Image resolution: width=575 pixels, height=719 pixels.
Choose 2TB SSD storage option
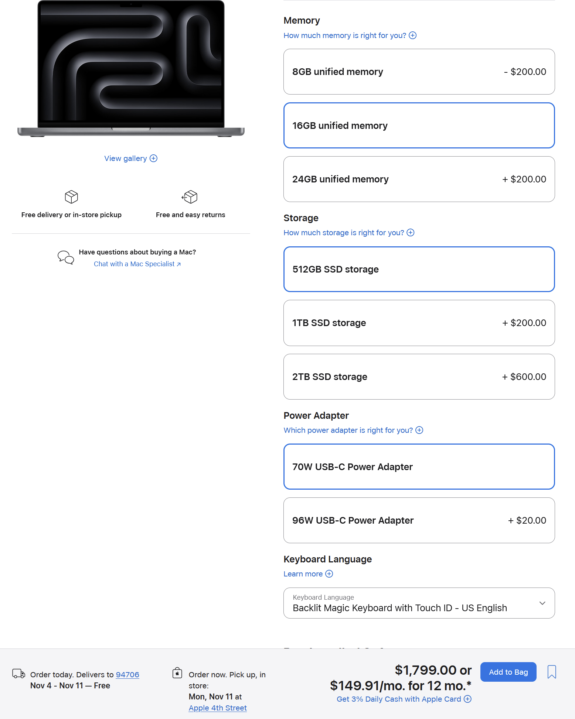pyautogui.click(x=419, y=377)
